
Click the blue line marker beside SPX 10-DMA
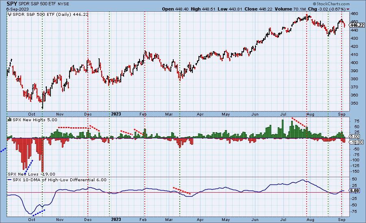pyautogui.click(x=10, y=180)
